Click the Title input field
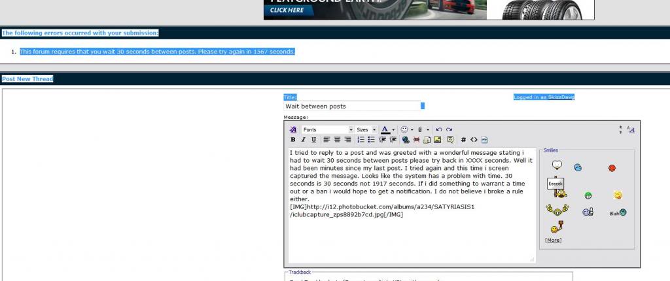670x281 pixels. (x=353, y=106)
